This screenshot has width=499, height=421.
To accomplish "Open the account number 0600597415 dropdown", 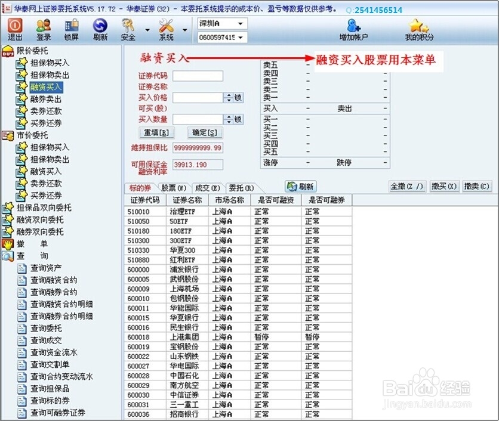I will click(222, 37).
